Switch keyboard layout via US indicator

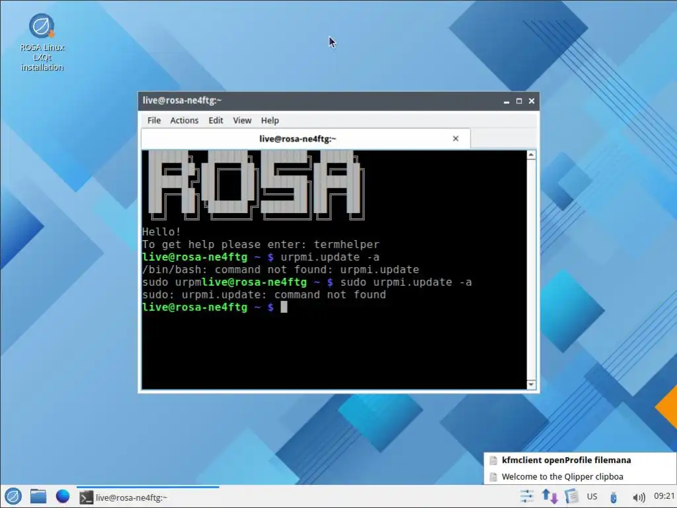pyautogui.click(x=592, y=496)
